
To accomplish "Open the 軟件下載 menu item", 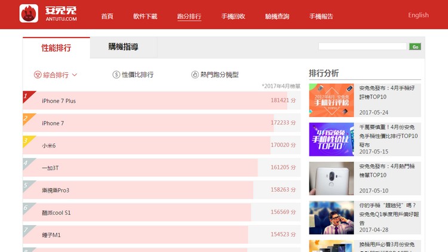I will [145, 16].
